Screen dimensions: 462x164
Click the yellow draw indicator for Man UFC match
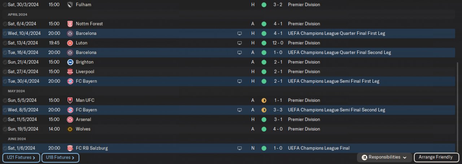tap(264, 100)
